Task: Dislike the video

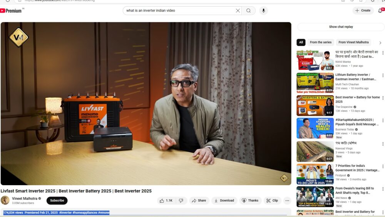Action: [181, 200]
